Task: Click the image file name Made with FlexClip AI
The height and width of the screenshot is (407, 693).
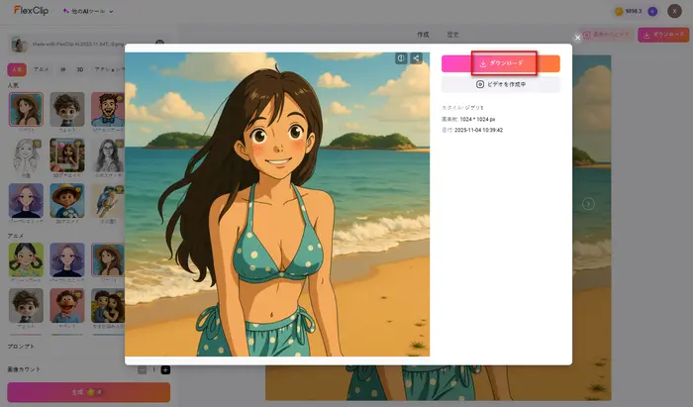Action: [x=78, y=45]
